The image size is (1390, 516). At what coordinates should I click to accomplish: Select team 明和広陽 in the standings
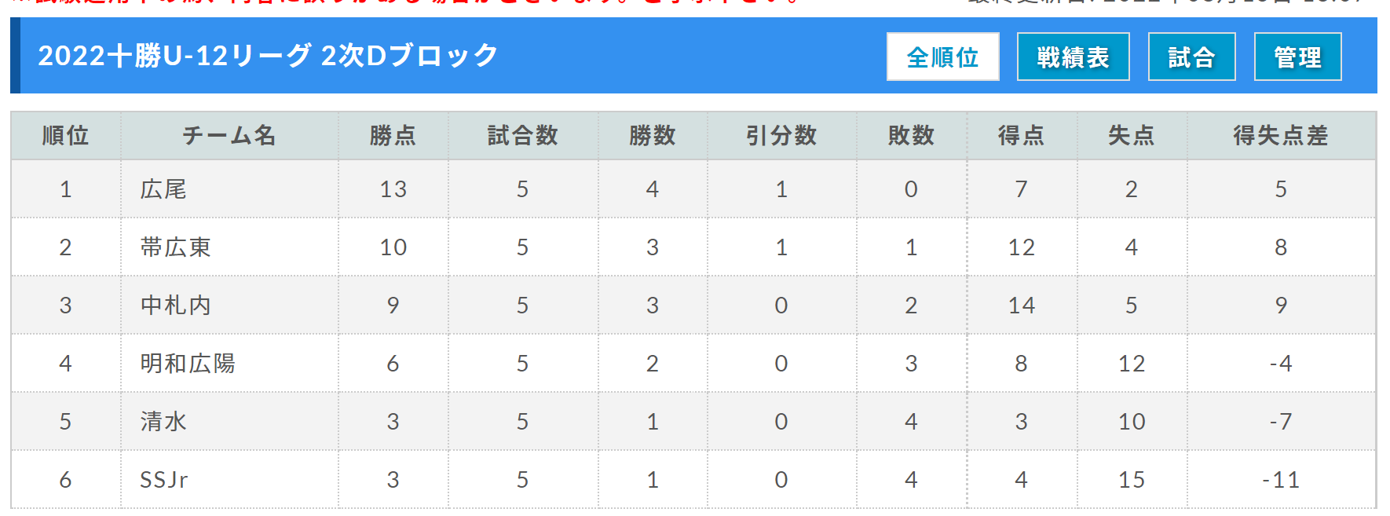188,364
